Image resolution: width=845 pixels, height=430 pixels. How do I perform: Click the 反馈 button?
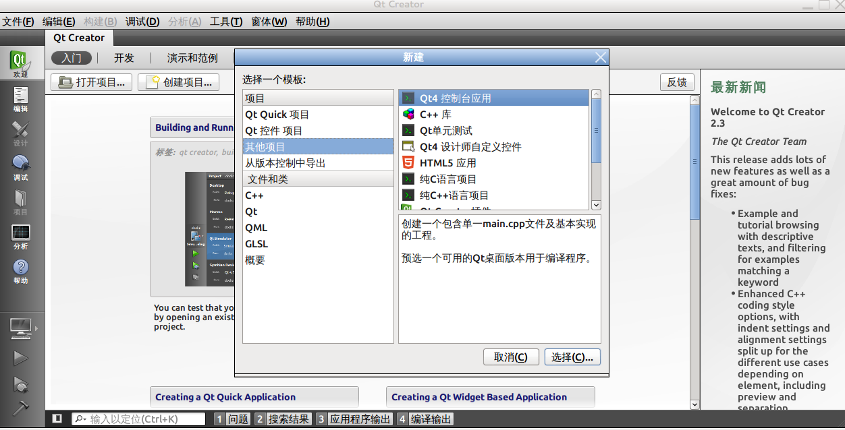pyautogui.click(x=677, y=82)
